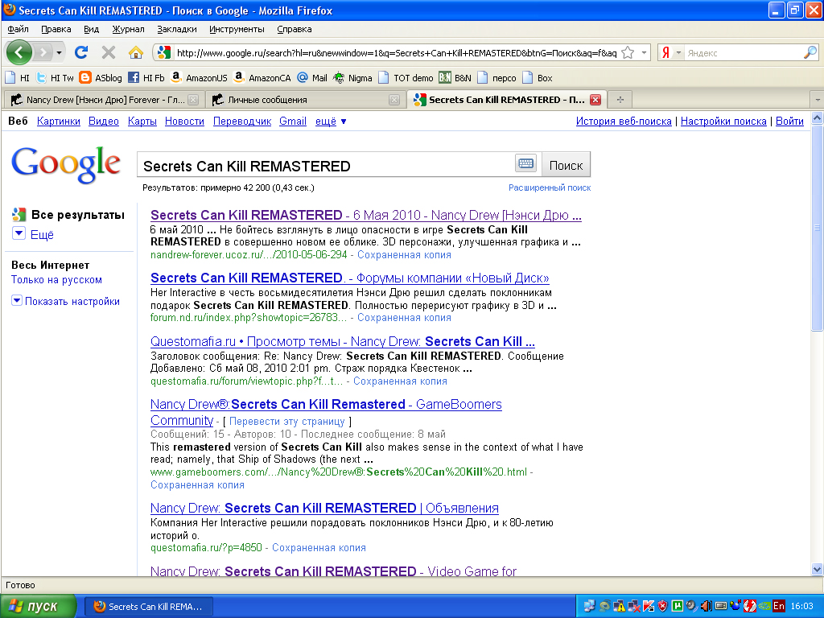Image resolution: width=824 pixels, height=618 pixels.
Task: Open the on-screen keyboard icon in search box
Action: (x=525, y=163)
